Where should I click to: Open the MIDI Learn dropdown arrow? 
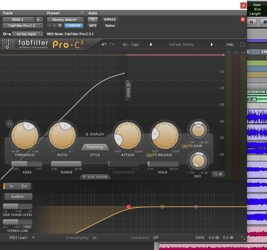click(x=34, y=238)
